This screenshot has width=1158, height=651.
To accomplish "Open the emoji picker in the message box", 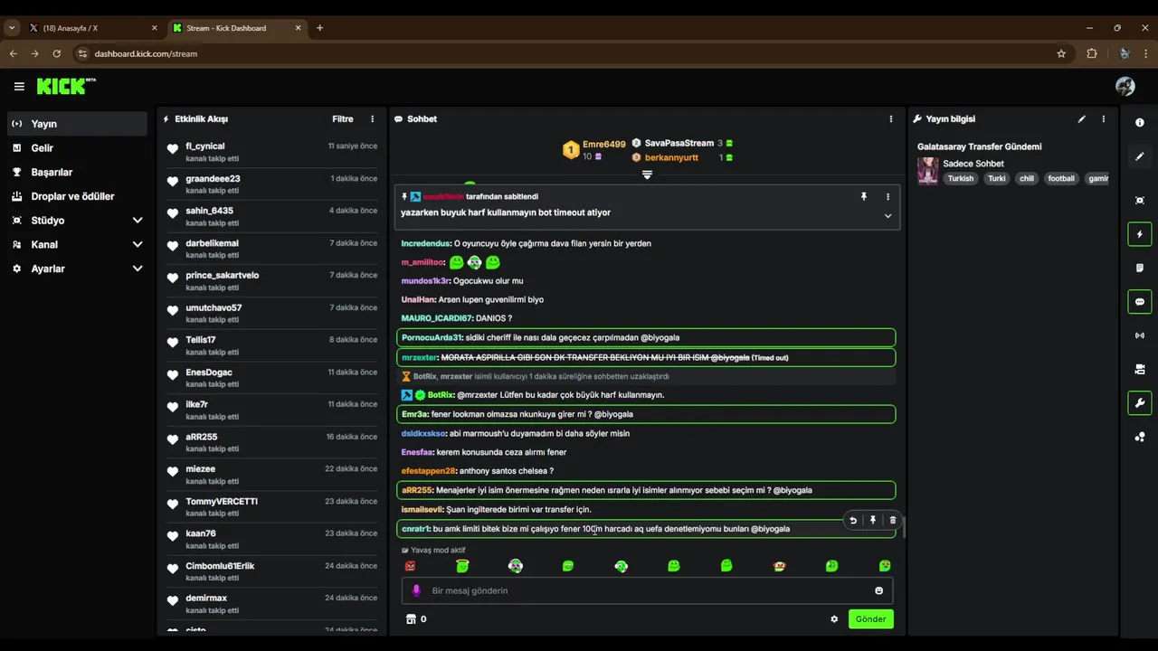I will point(878,590).
